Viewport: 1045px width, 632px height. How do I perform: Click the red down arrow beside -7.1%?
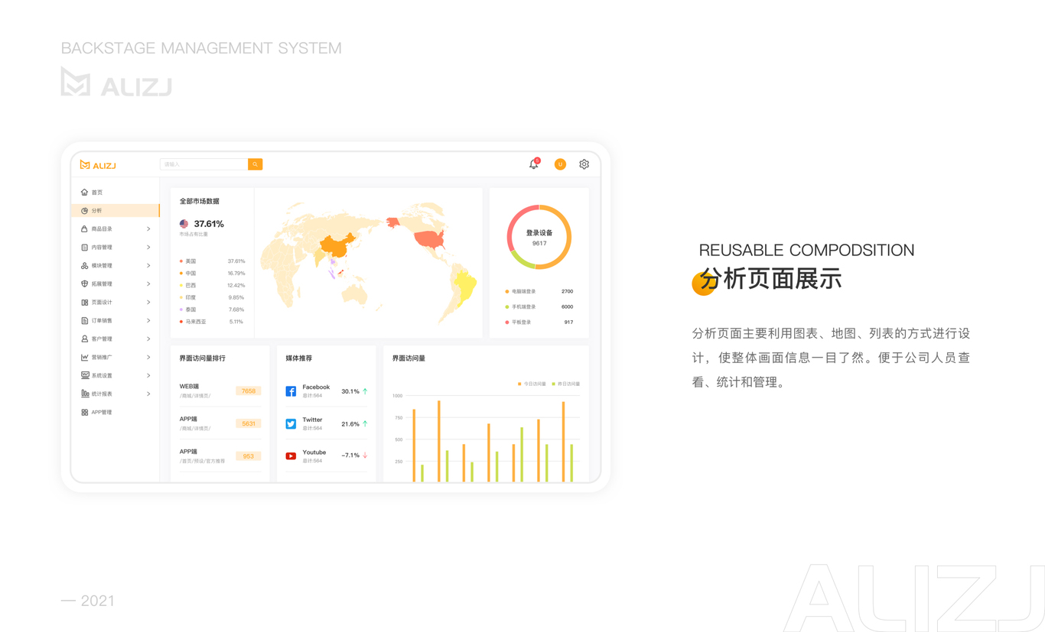tap(365, 455)
